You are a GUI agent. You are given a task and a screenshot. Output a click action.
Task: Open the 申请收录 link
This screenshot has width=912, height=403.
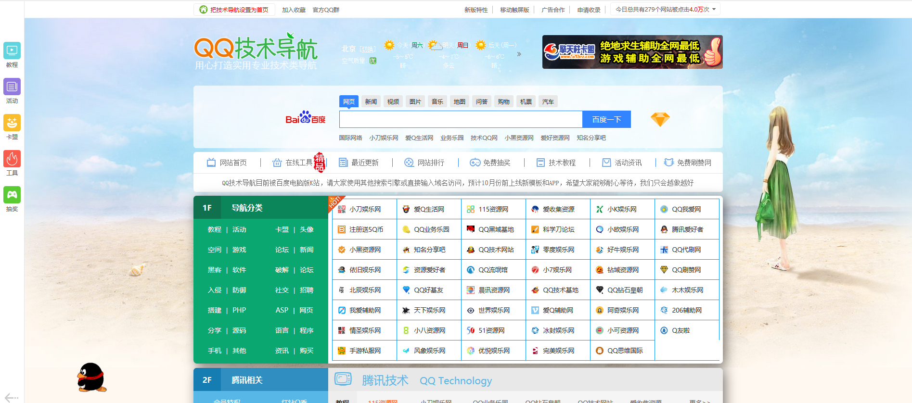[589, 10]
